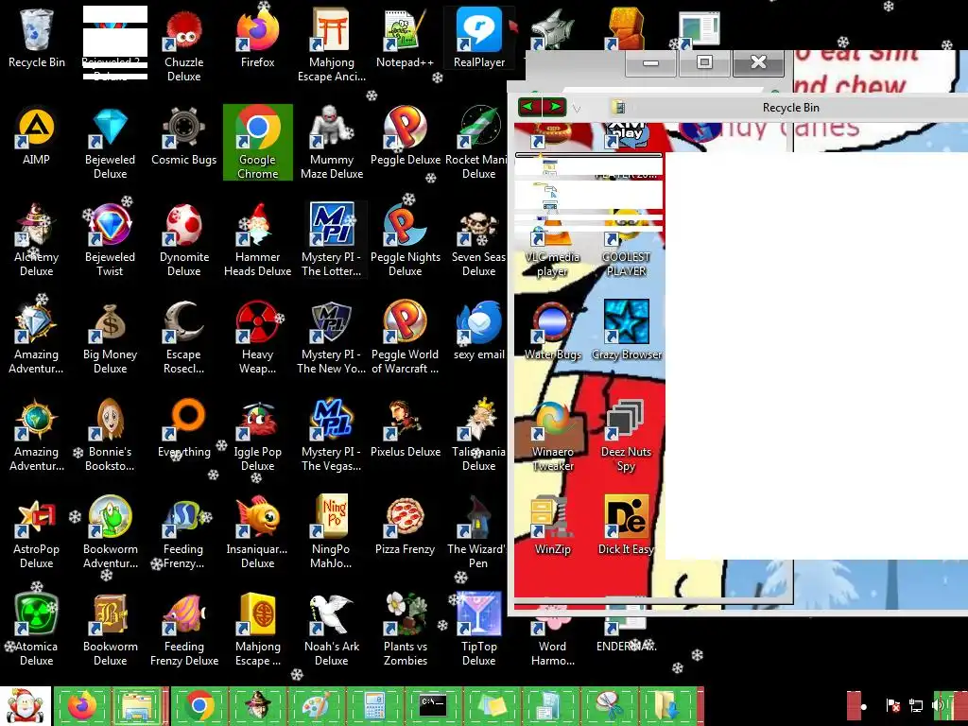968x726 pixels.
Task: Open Calculator from the taskbar
Action: (x=374, y=705)
